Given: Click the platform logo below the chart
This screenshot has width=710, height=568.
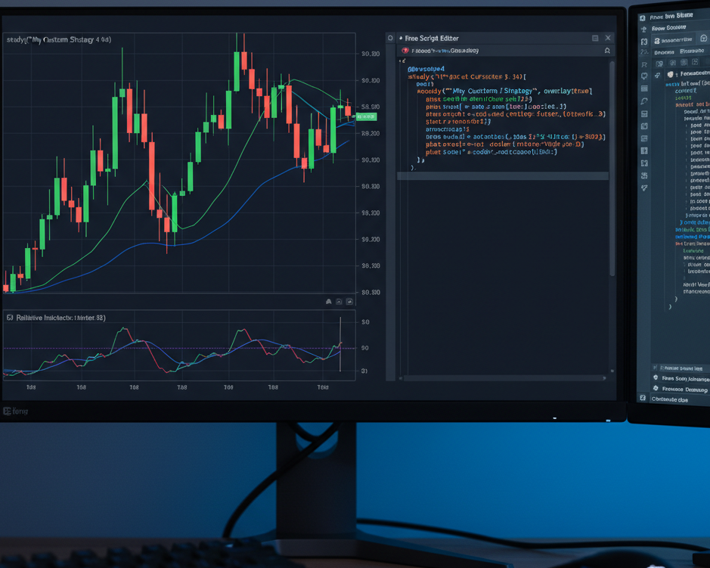Looking at the screenshot, I should pos(15,411).
